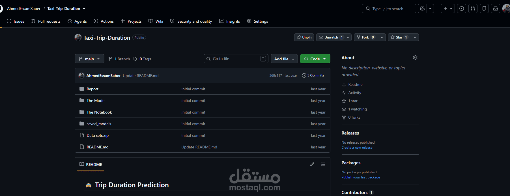Open the notifications inbox icon
Viewport: 510px width, 196px height.
tap(496, 9)
